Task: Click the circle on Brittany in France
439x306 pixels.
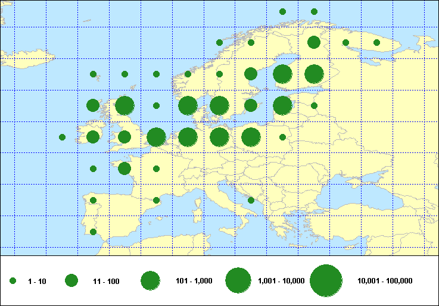Action: click(124, 168)
